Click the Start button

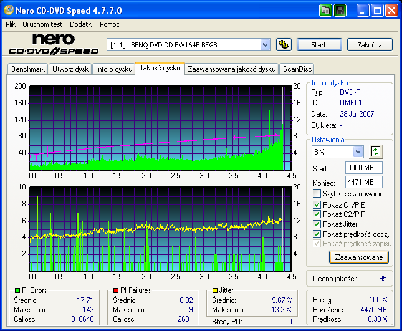point(319,45)
